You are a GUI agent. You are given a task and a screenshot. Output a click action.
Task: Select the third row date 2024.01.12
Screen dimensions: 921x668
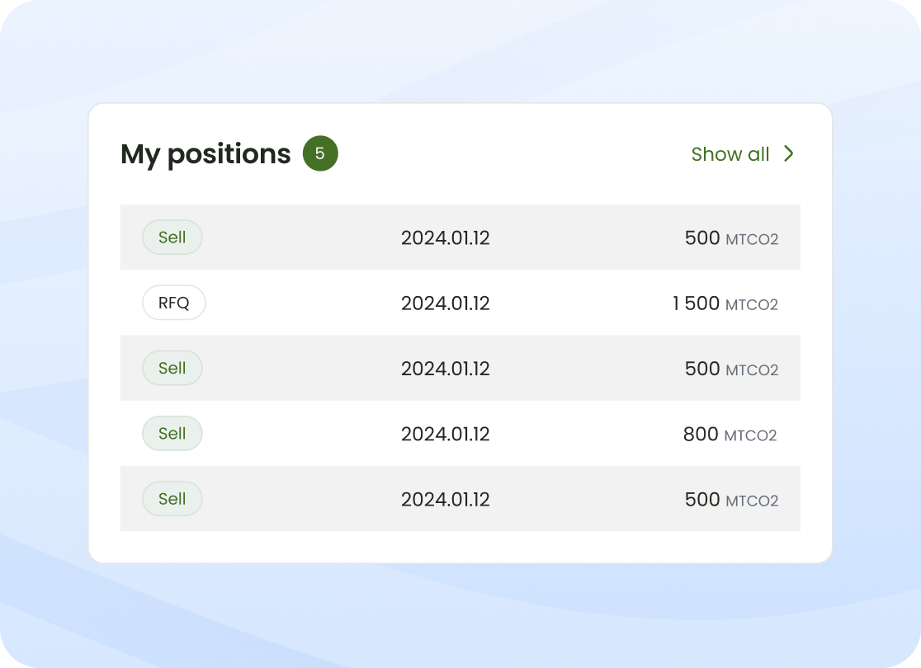(x=445, y=369)
